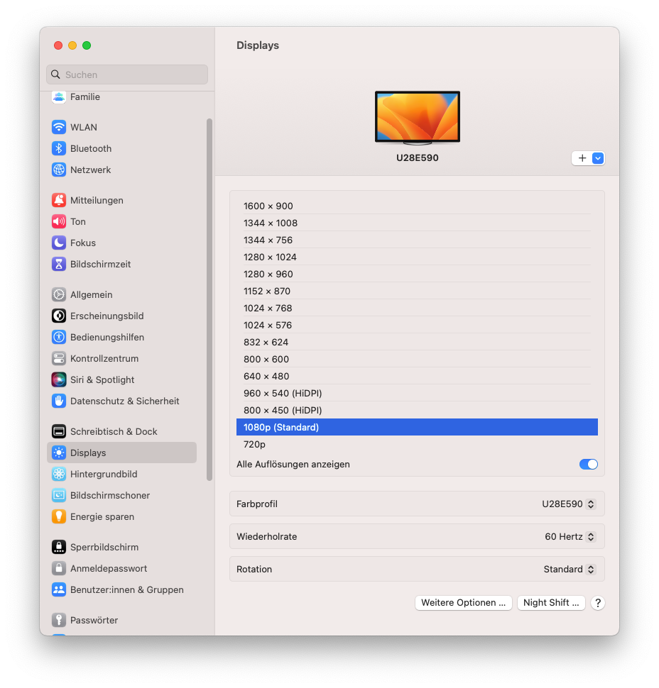The image size is (659, 688).
Task: Select Schreibtisch & Dock icon
Action: (59, 431)
